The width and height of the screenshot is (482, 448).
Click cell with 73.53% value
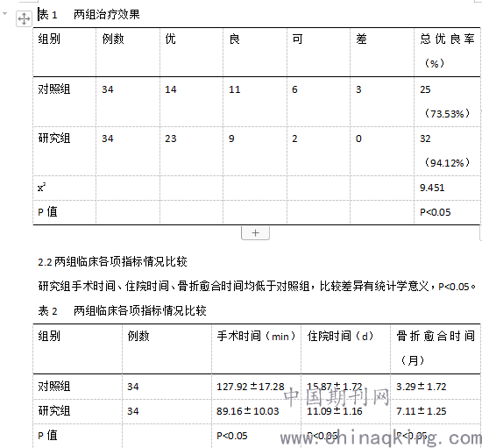click(447, 102)
